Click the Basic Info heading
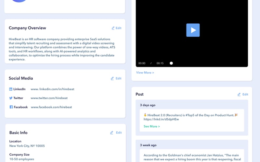 [x=19, y=133]
